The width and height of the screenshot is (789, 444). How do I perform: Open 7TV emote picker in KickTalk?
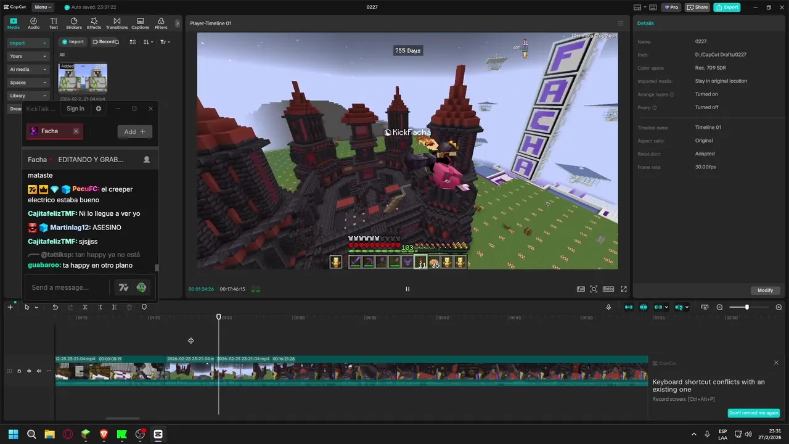tap(124, 287)
